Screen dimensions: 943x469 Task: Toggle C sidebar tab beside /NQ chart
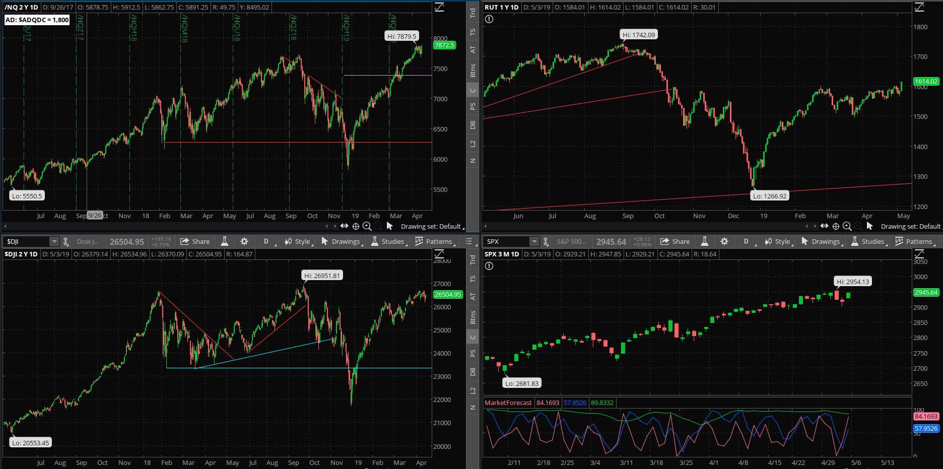pyautogui.click(x=473, y=91)
